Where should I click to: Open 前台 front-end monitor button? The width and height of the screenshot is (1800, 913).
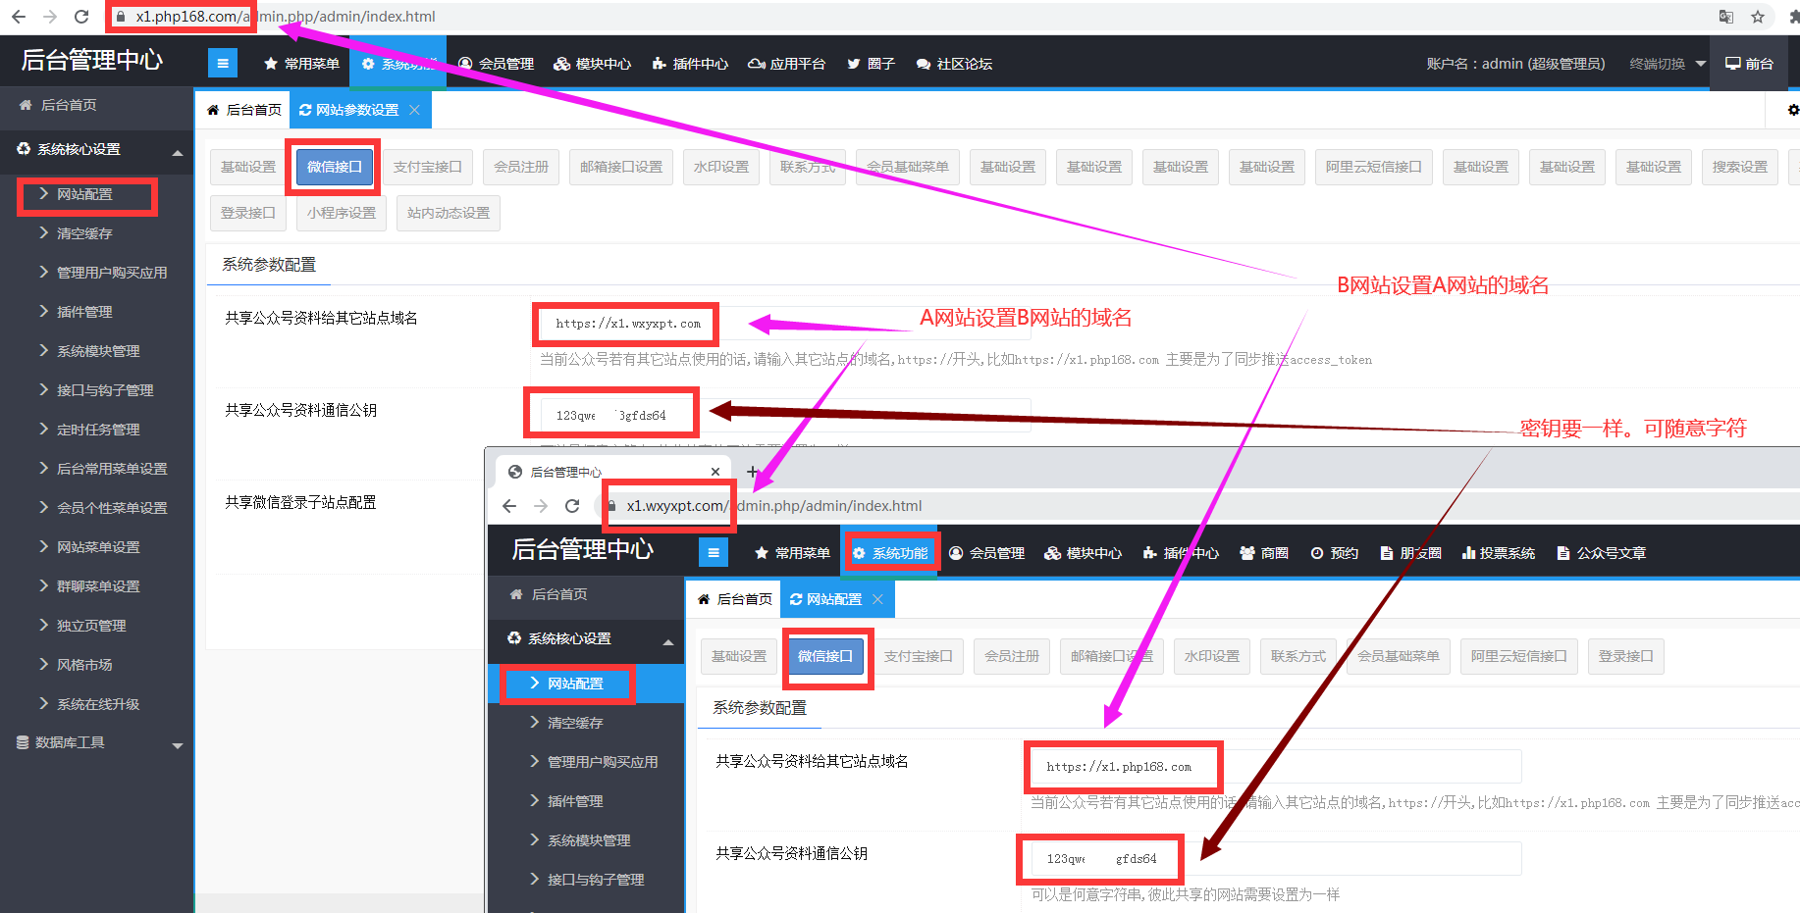(1749, 64)
